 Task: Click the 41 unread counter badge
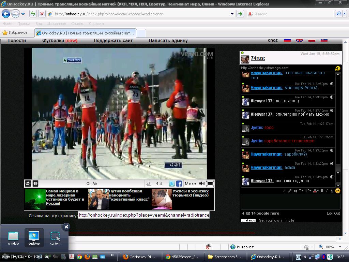[338, 68]
